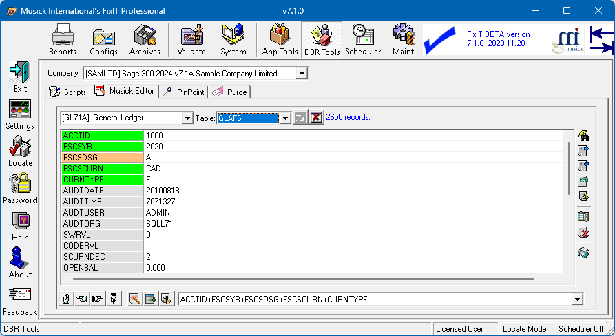Click the green undo arrow icon
The height and width of the screenshot is (336, 615).
tap(583, 181)
